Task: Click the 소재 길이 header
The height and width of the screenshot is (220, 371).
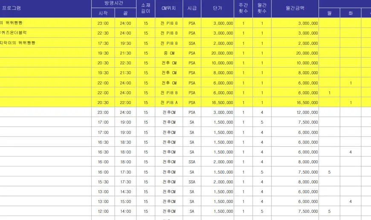Action: pos(145,8)
